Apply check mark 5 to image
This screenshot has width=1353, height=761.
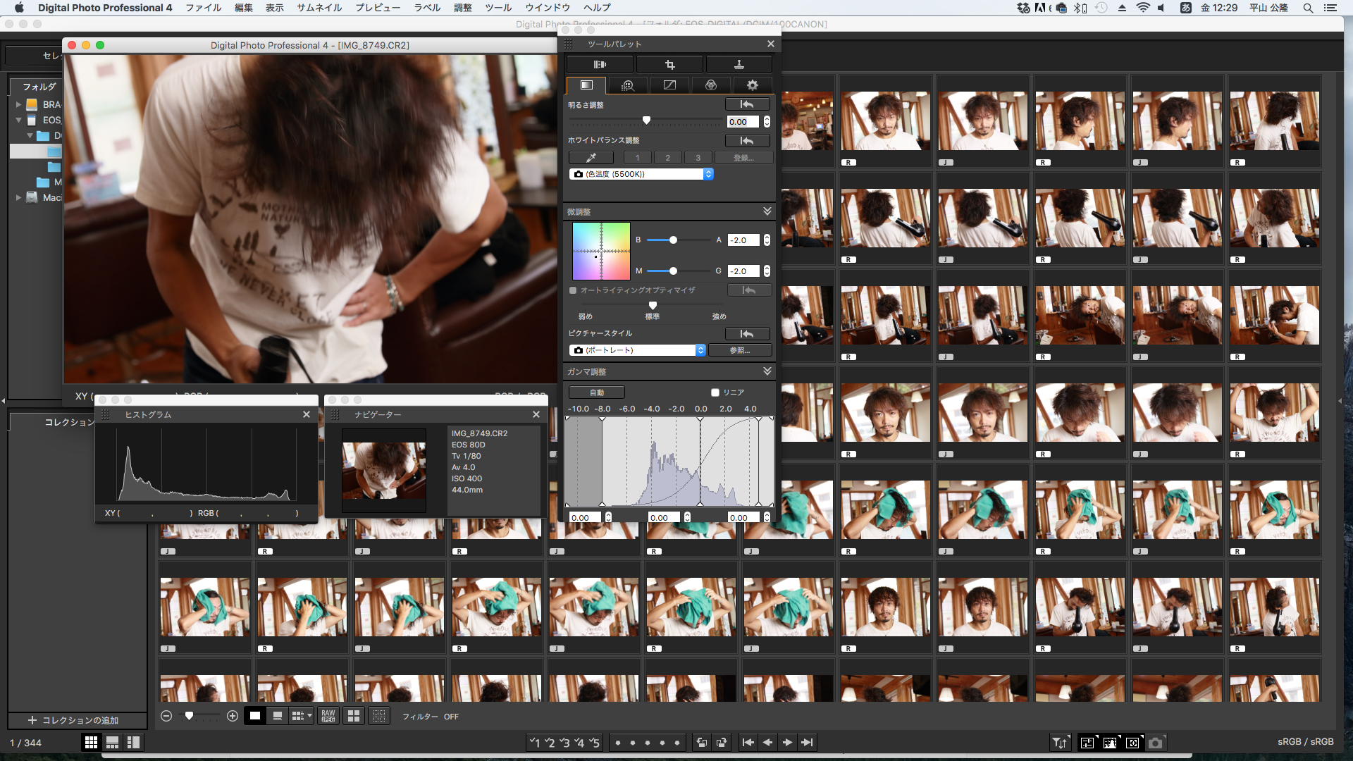(594, 742)
